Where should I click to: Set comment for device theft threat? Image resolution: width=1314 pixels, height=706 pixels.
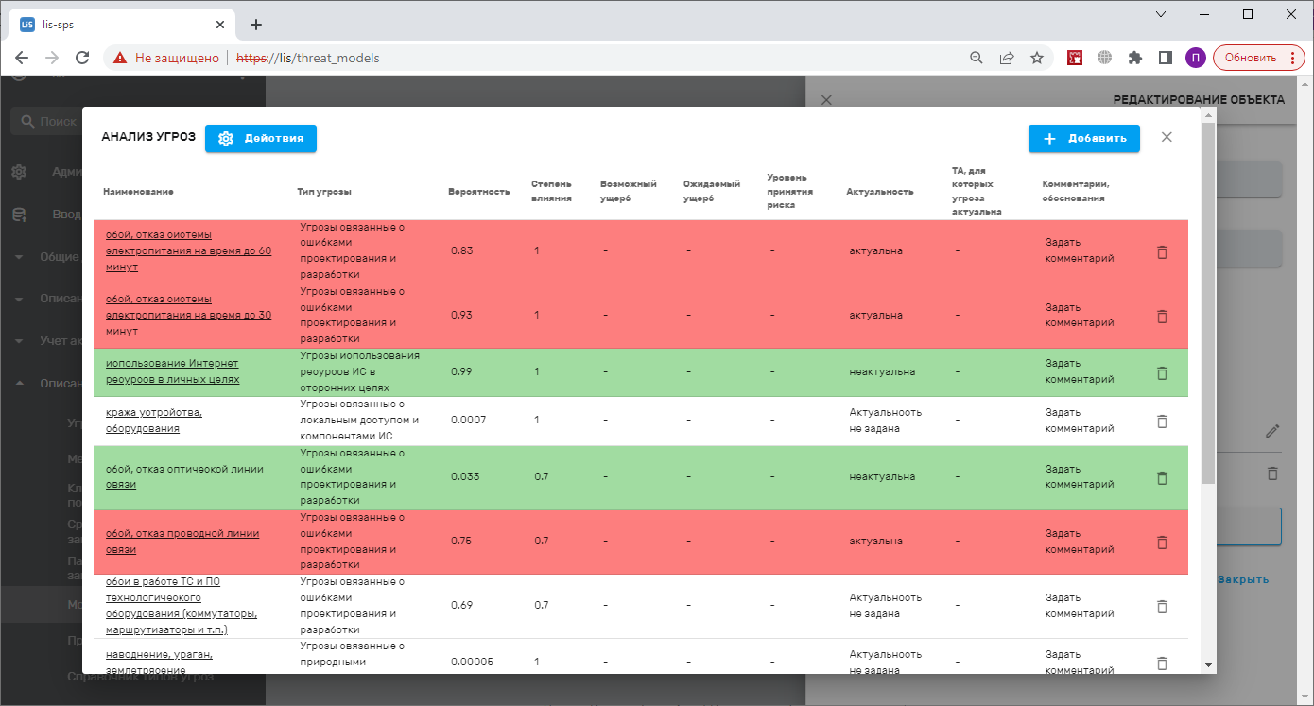point(1080,421)
